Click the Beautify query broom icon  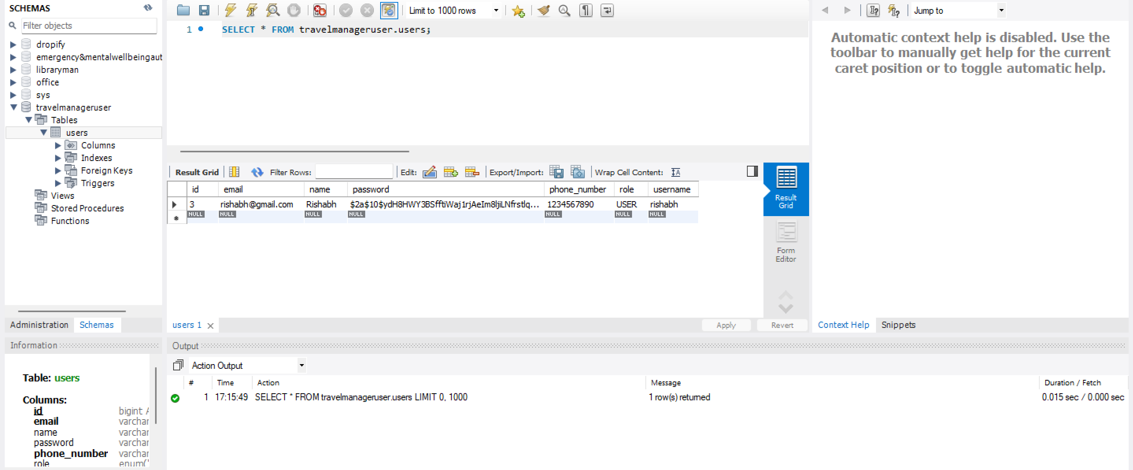tap(543, 10)
